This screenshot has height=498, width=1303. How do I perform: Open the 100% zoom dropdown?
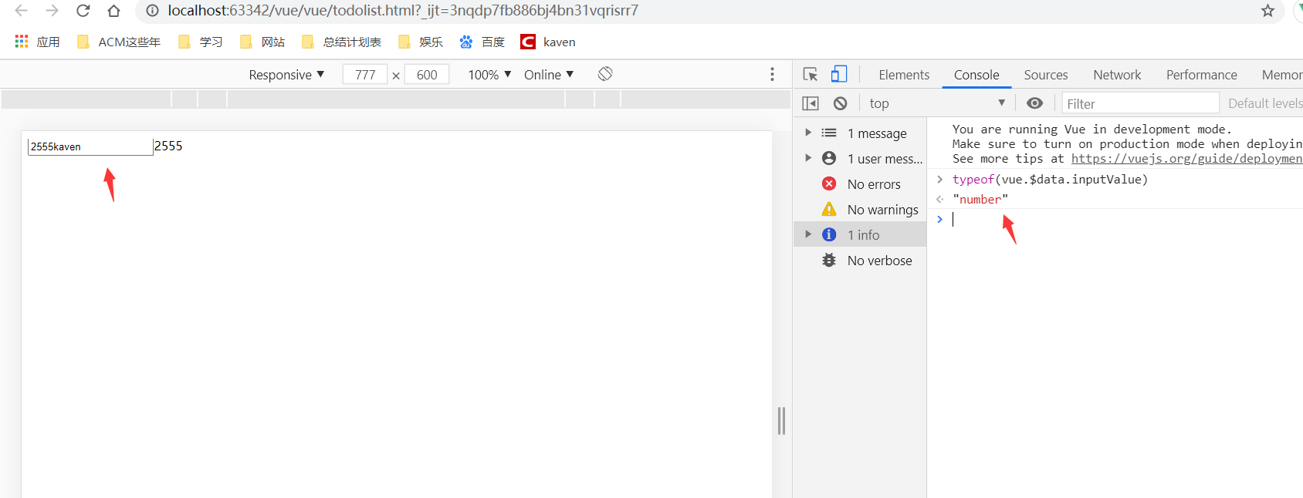[489, 75]
